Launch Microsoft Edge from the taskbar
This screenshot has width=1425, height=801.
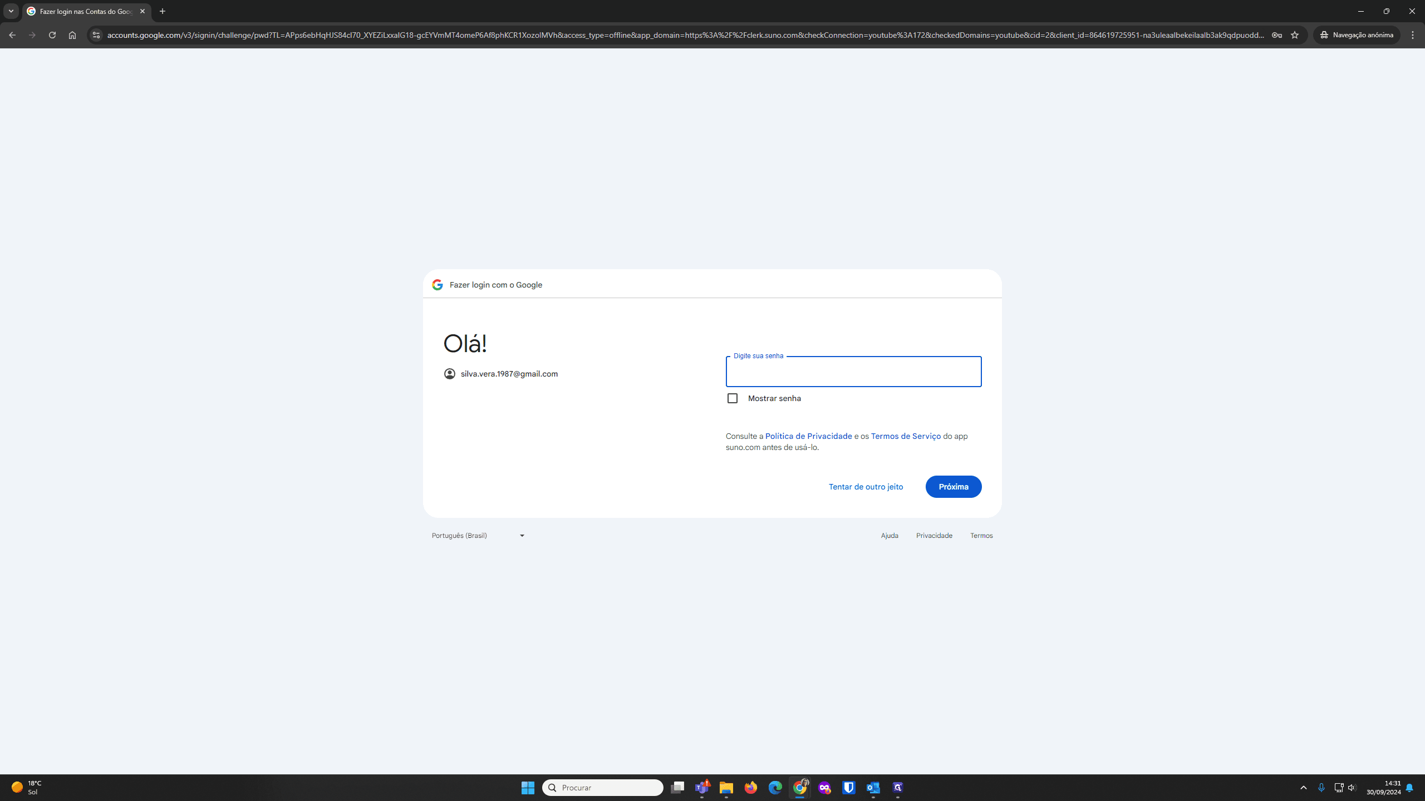[775, 788]
